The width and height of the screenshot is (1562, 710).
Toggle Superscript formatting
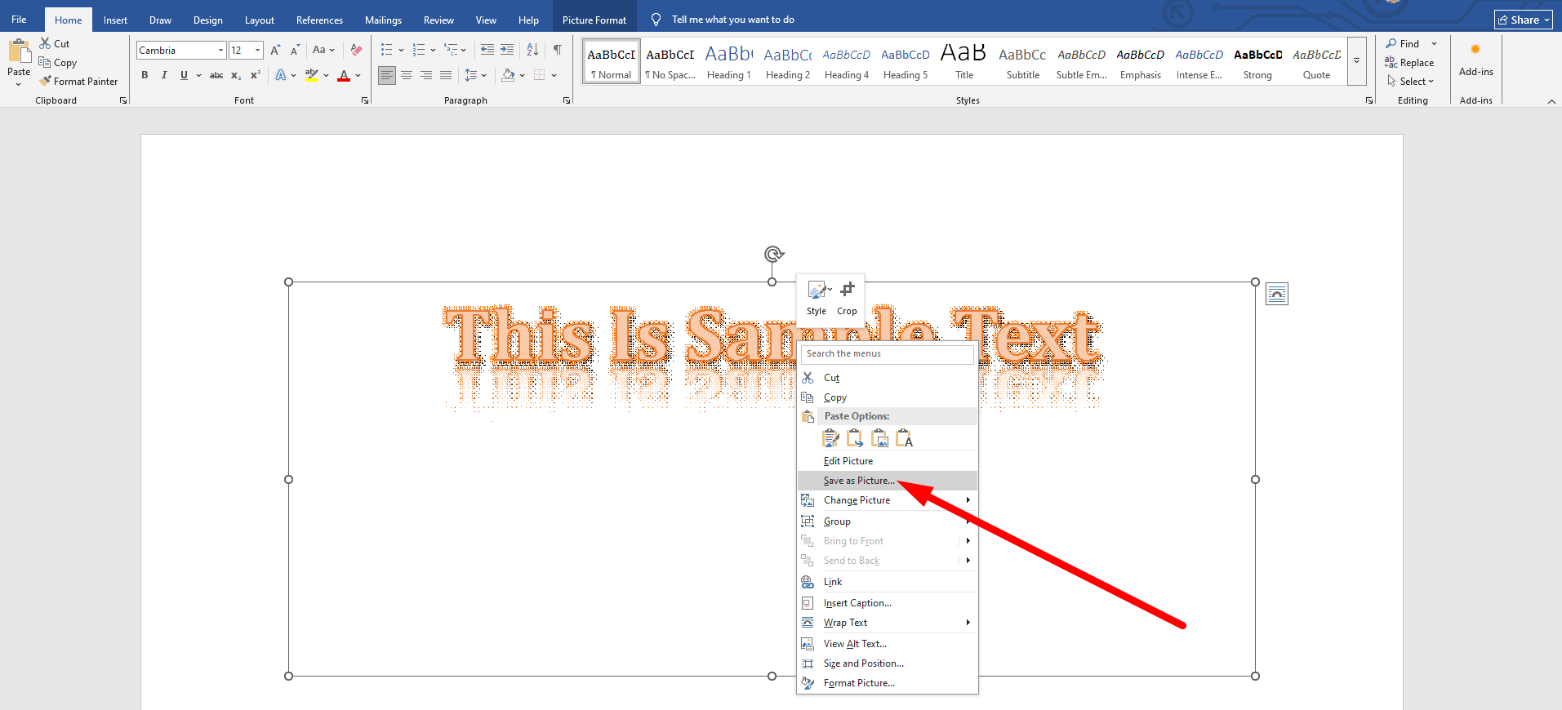point(256,75)
